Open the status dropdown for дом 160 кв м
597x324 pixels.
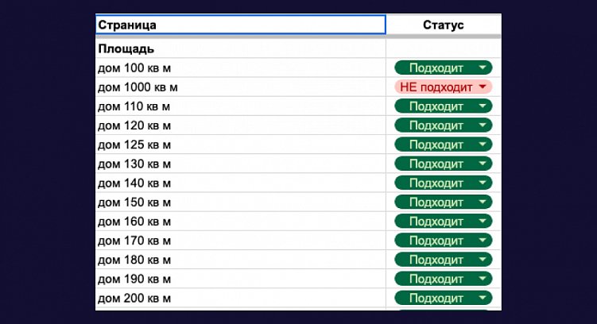point(444,222)
